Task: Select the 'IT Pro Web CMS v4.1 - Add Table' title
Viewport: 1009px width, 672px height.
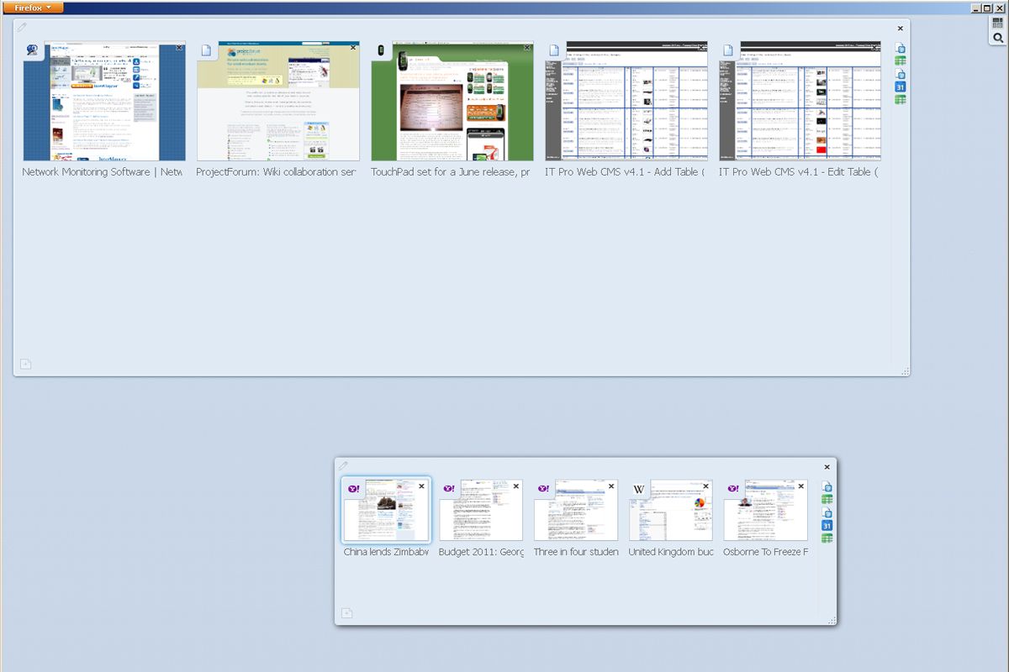Action: coord(626,171)
